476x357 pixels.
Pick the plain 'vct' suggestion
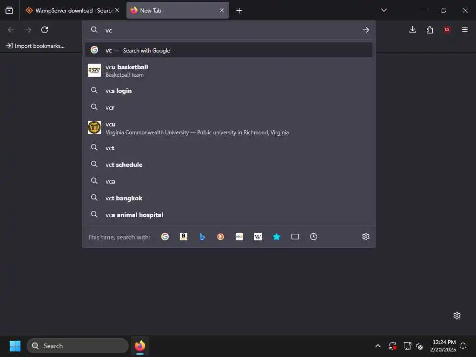229,147
